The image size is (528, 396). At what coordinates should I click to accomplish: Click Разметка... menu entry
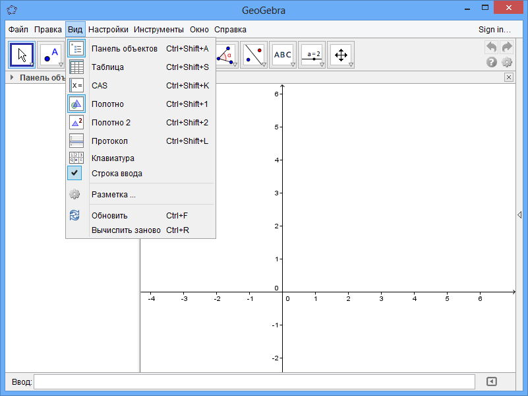coord(113,195)
